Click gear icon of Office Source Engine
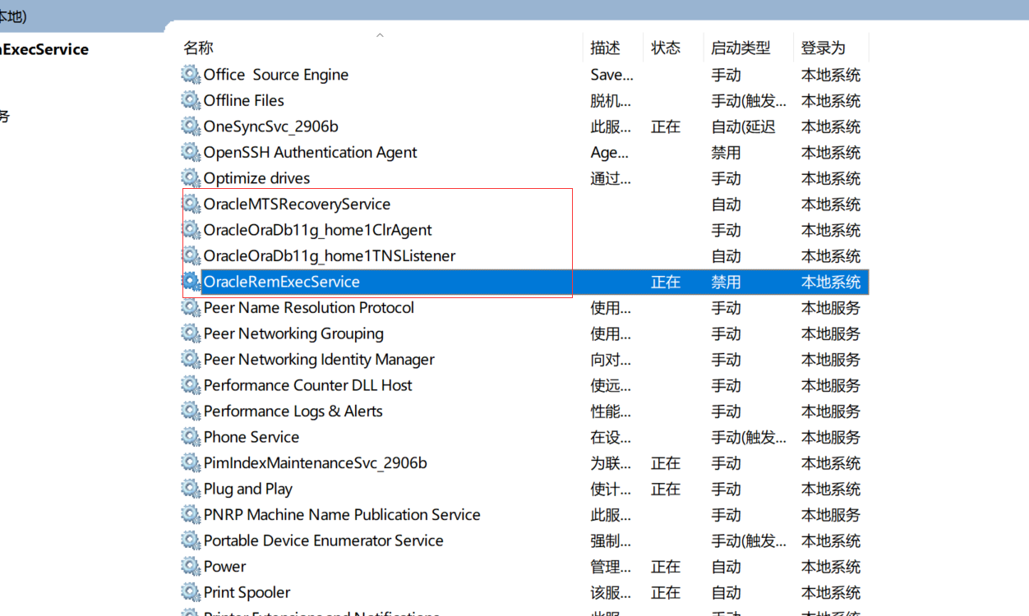Image resolution: width=1029 pixels, height=616 pixels. (191, 75)
